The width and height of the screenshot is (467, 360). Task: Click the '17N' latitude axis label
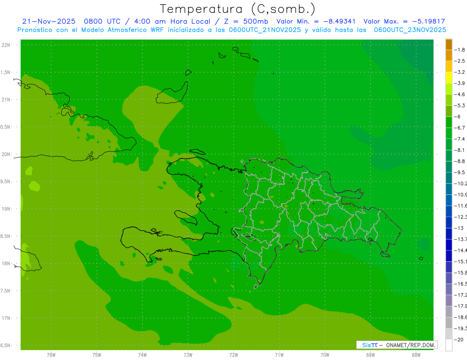[x=6, y=318]
